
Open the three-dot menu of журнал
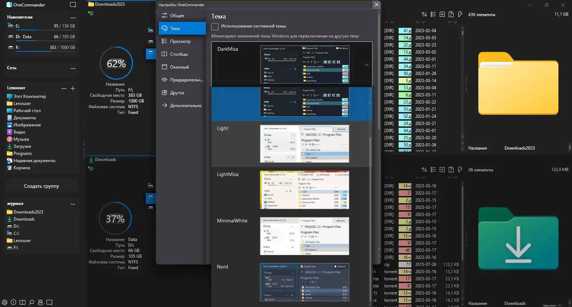pyautogui.click(x=73, y=204)
